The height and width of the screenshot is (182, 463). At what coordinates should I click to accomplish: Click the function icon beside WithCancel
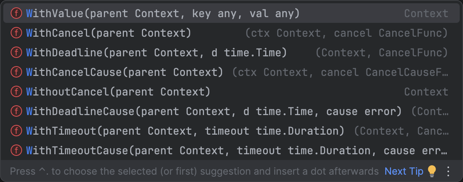pyautogui.click(x=16, y=33)
